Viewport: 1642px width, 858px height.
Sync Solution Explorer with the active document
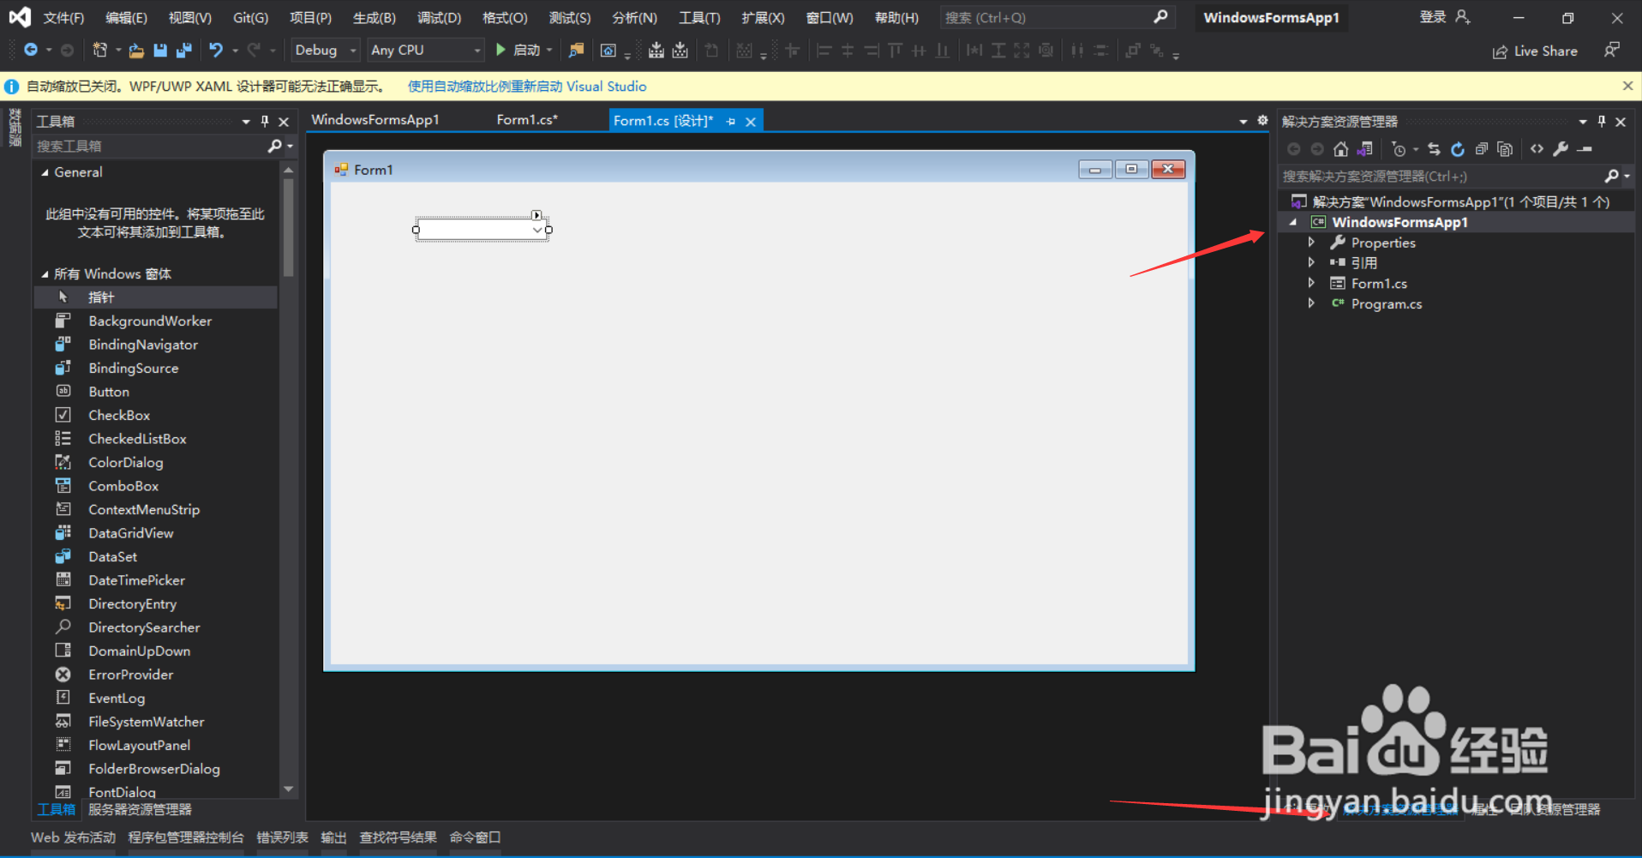pos(1435,148)
